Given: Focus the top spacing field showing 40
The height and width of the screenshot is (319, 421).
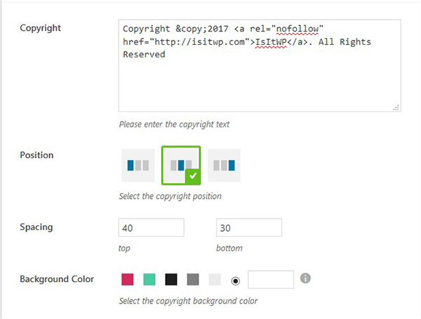Looking at the screenshot, I should (x=151, y=227).
